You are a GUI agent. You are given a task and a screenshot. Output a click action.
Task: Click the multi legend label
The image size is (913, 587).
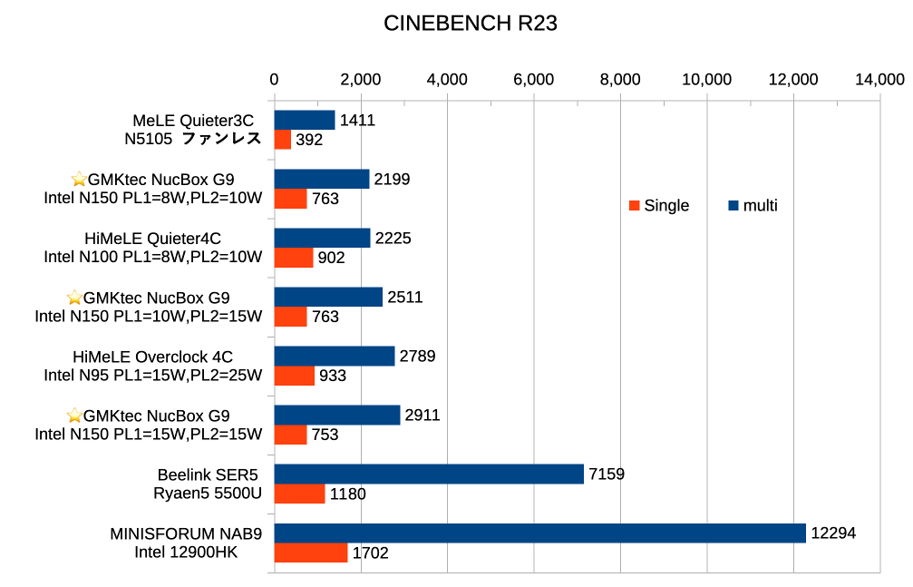click(761, 205)
